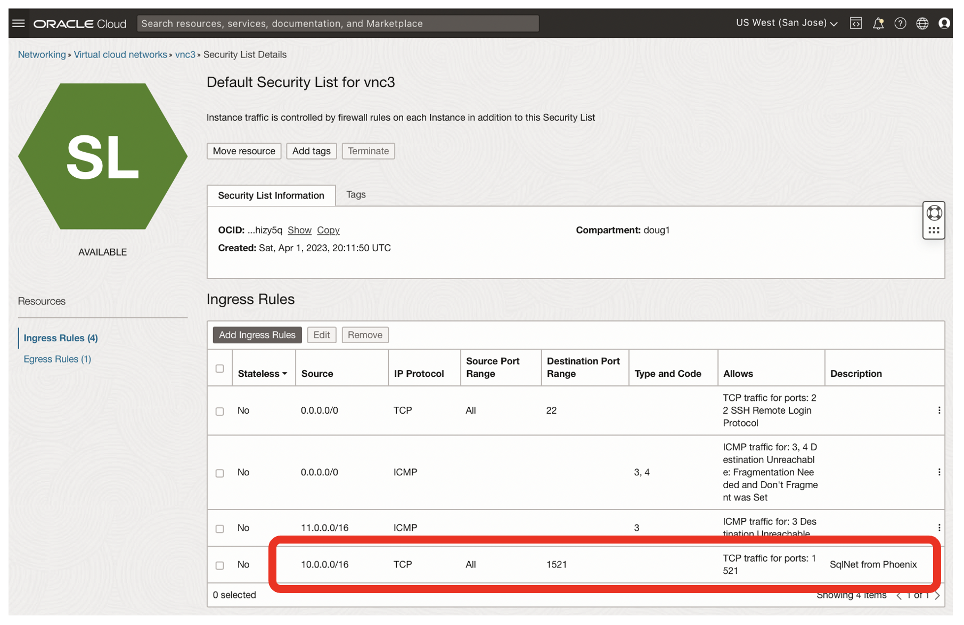
Task: Open the notifications bell
Action: 878,23
